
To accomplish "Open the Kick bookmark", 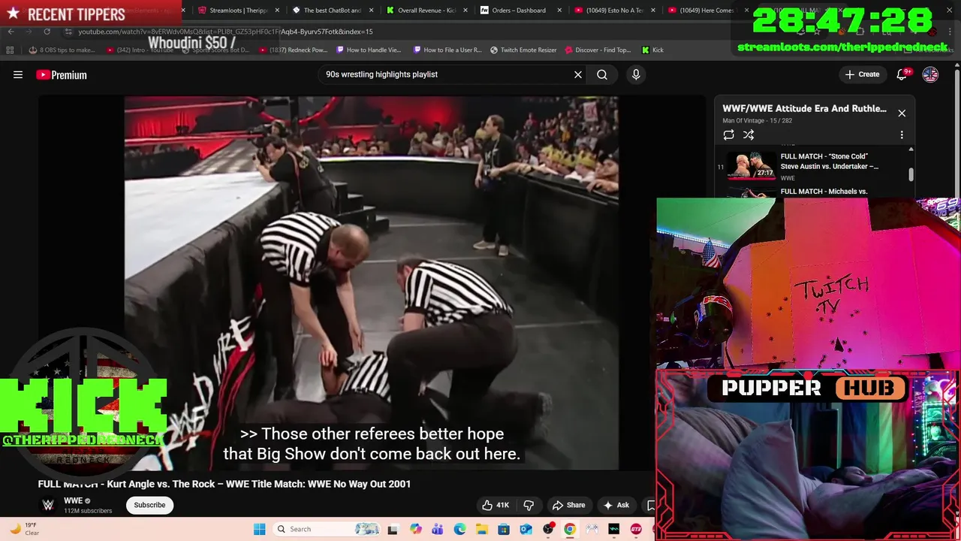I will pos(652,50).
